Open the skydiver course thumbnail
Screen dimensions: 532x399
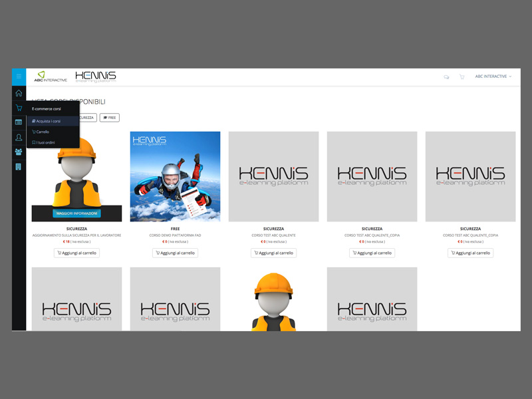[175, 176]
